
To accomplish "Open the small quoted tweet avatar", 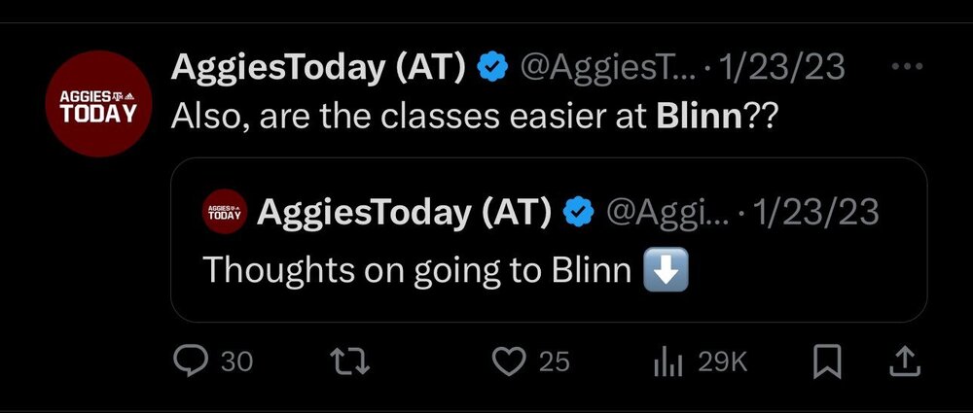I will [225, 212].
